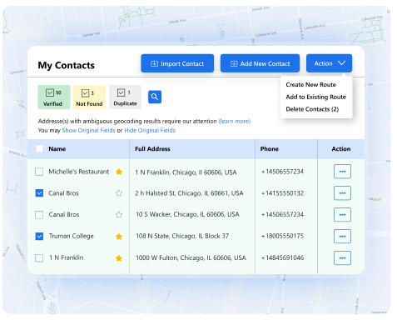Check Michelle's Restaurant contact checkbox
The height and width of the screenshot is (320, 397).
click(39, 172)
